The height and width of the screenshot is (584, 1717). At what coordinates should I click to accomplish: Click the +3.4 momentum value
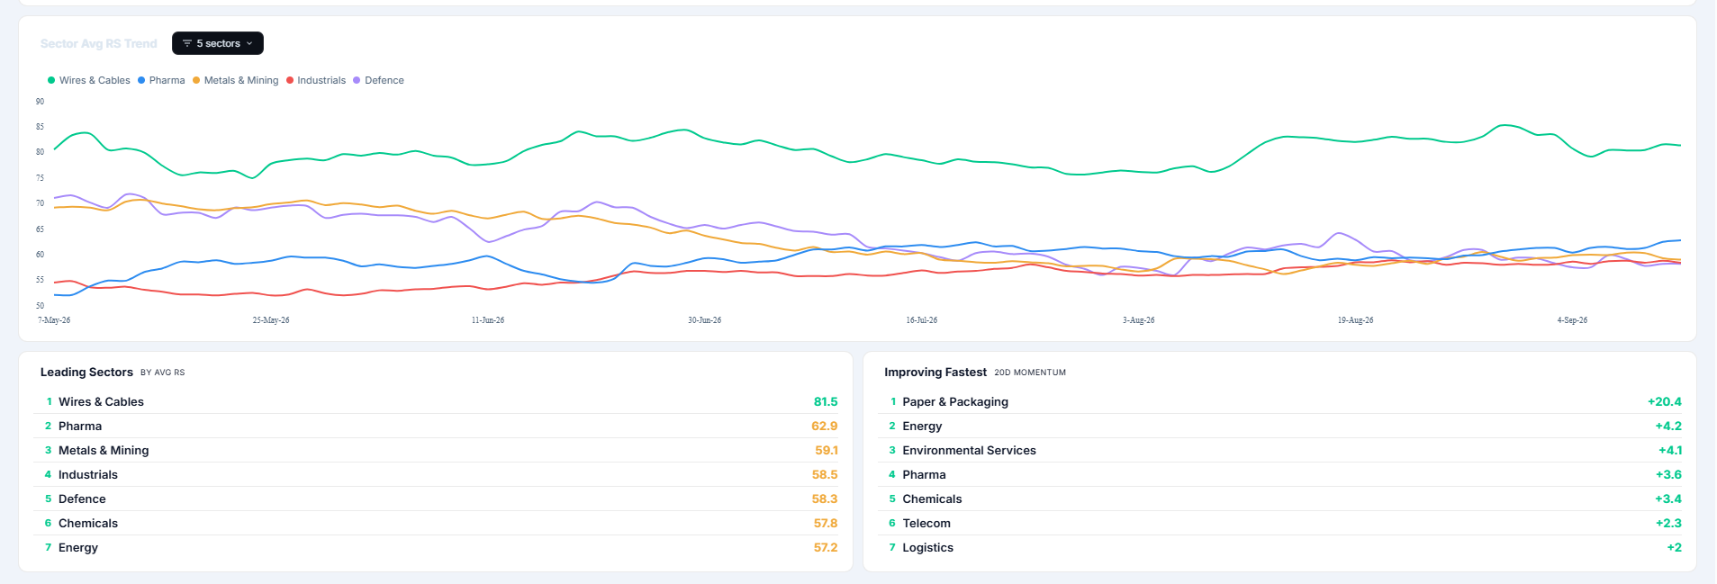pos(1668,499)
